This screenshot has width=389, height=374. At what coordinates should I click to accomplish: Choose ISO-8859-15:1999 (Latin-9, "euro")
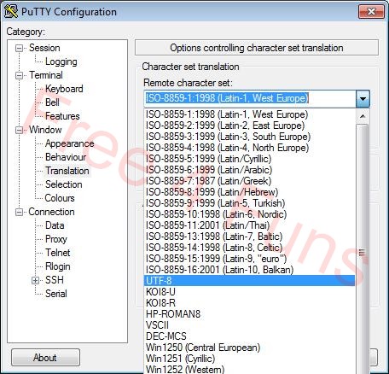coord(250,259)
